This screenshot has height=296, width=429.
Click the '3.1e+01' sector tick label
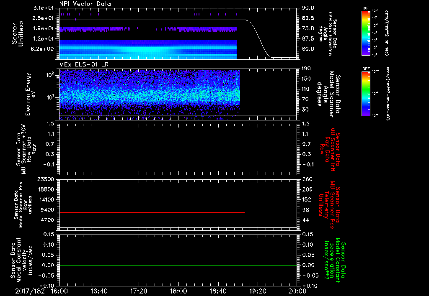(44, 8)
